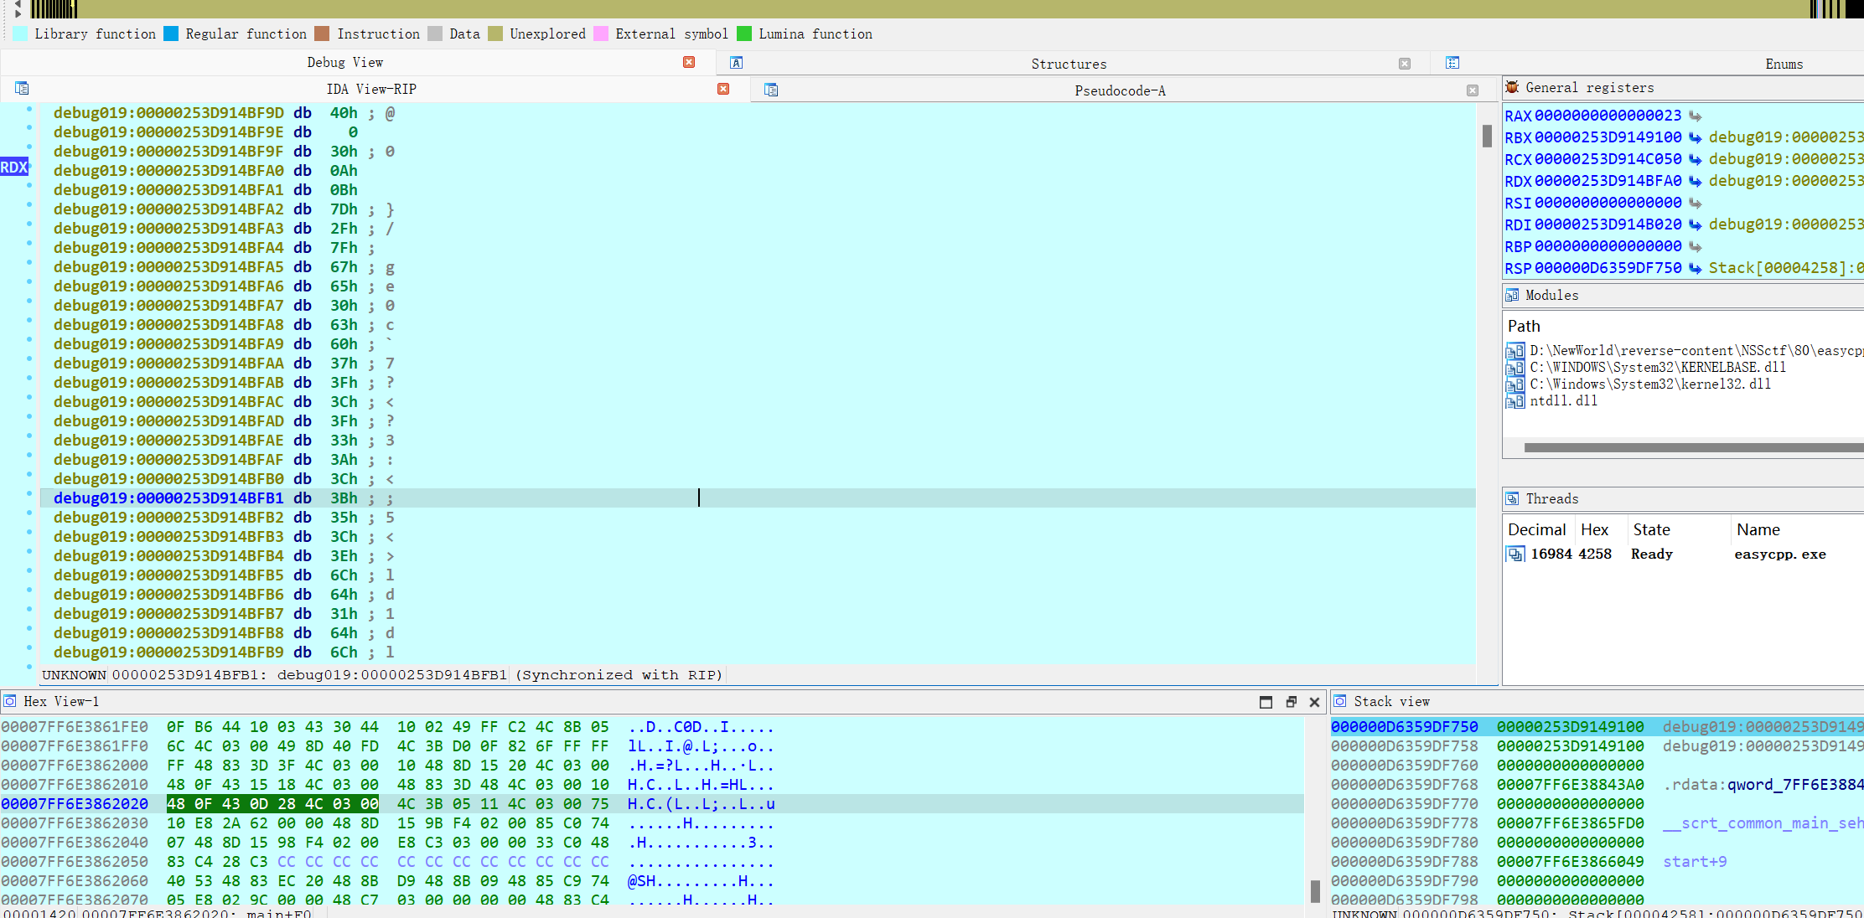Screen dimensions: 1864x918
Task: Click start+9 in Stack view
Action: click(x=1695, y=862)
